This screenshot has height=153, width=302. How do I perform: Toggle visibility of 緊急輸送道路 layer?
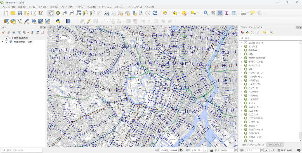6,38
